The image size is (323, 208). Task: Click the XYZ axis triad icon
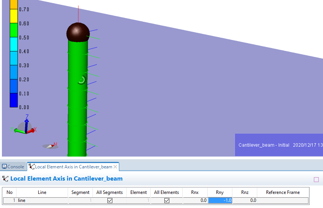point(25,126)
